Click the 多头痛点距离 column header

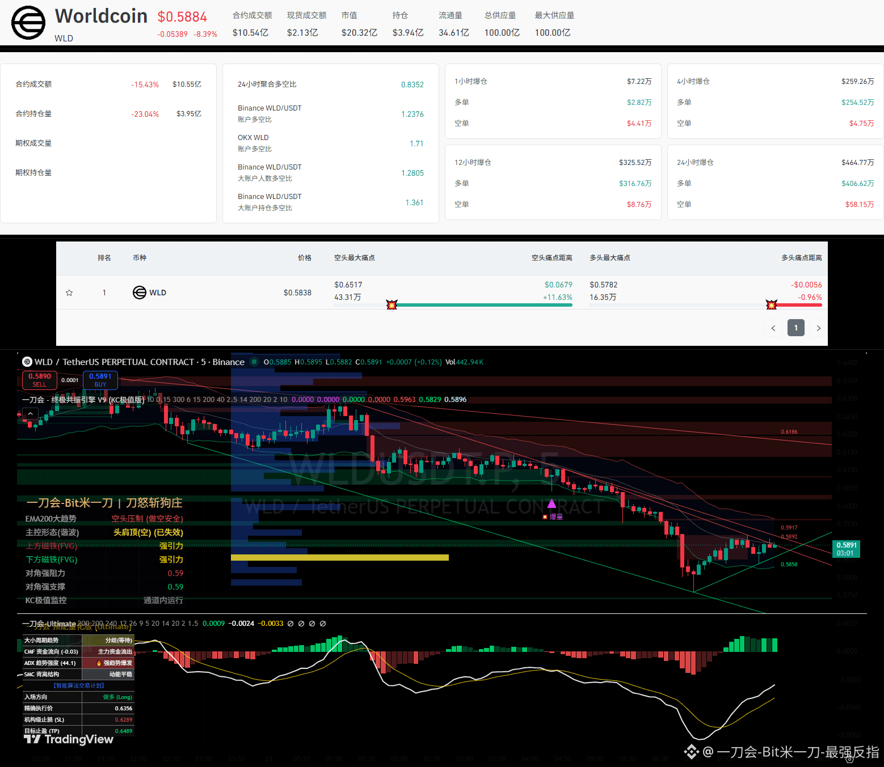[802, 258]
